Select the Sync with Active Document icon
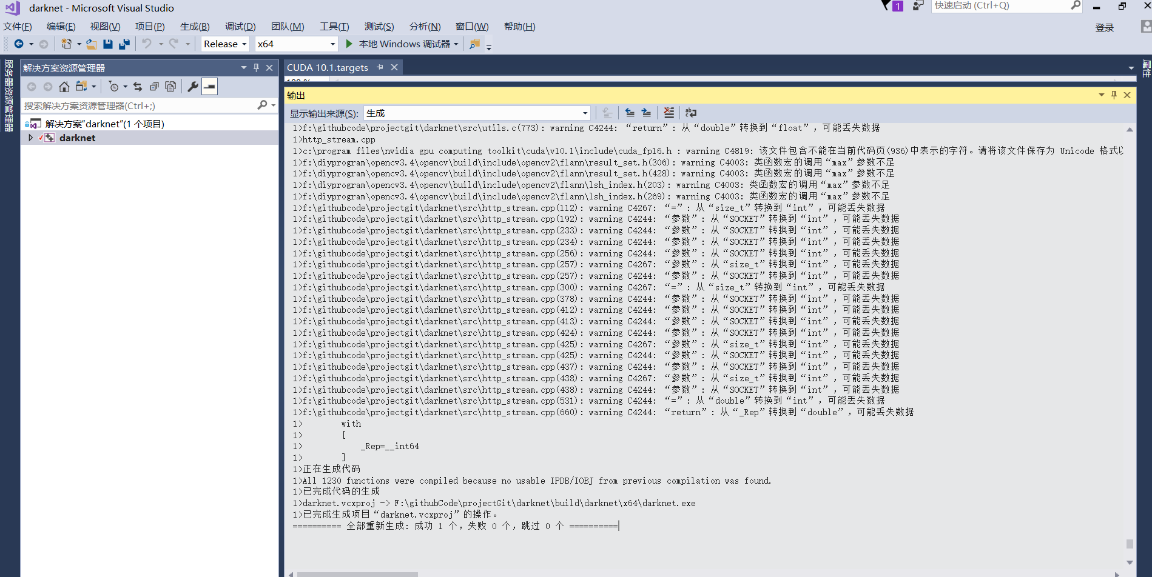Viewport: 1152px width, 577px height. (x=137, y=86)
